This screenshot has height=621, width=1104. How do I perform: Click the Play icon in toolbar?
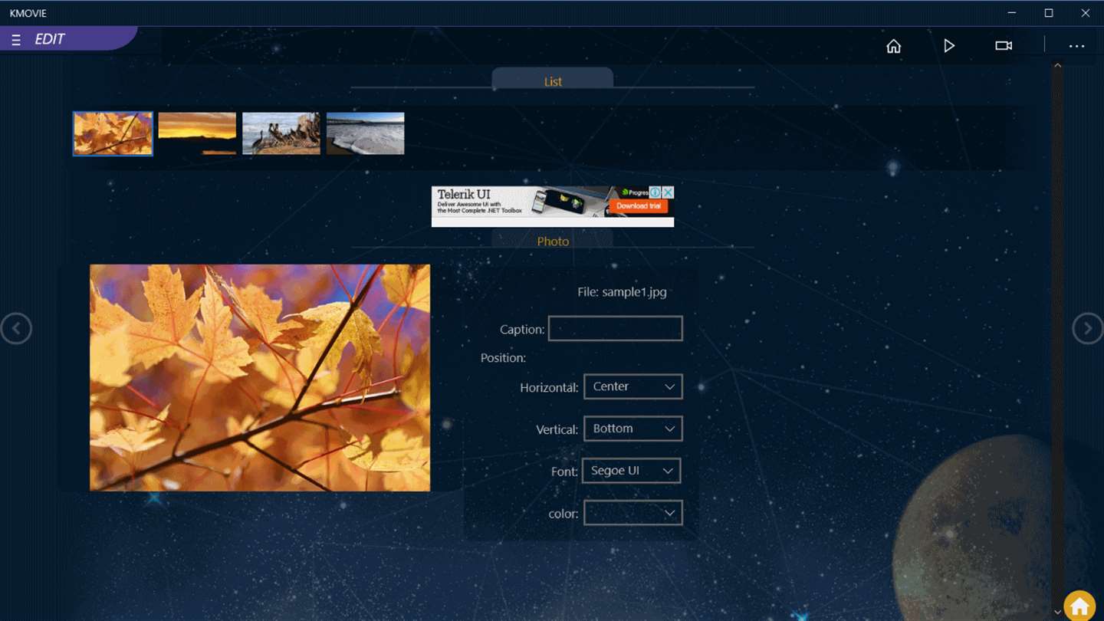tap(949, 46)
